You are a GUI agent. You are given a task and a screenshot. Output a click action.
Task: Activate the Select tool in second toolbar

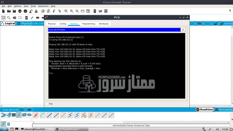[x=3, y=18]
